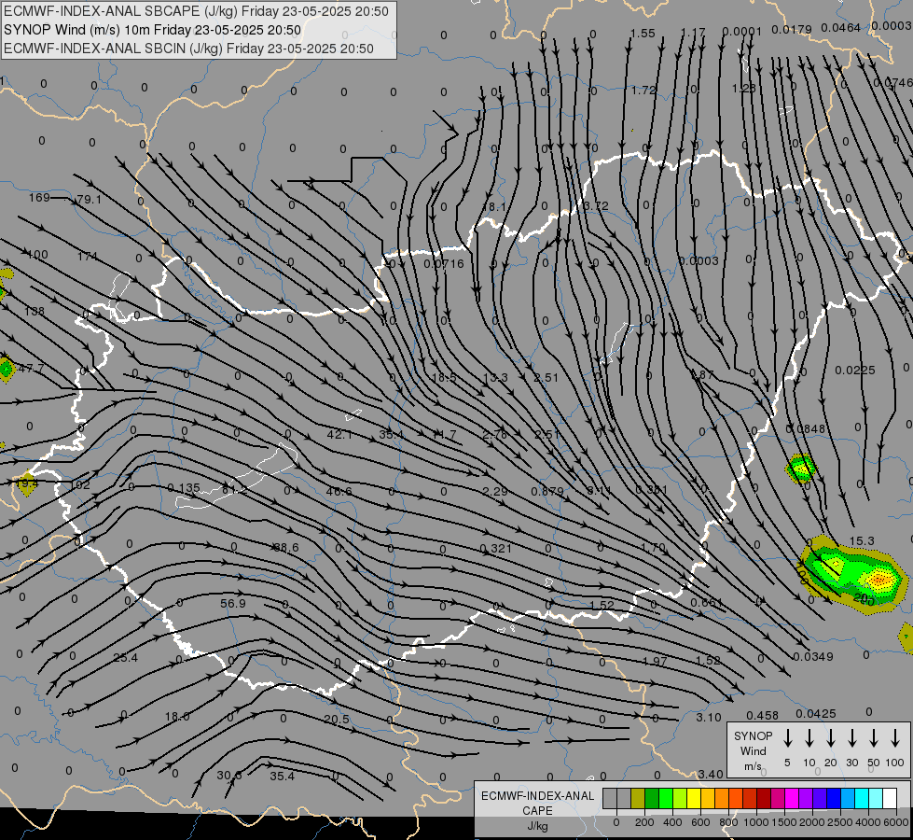
Task: Click the SBCAPE title line in header
Action: coord(196,11)
